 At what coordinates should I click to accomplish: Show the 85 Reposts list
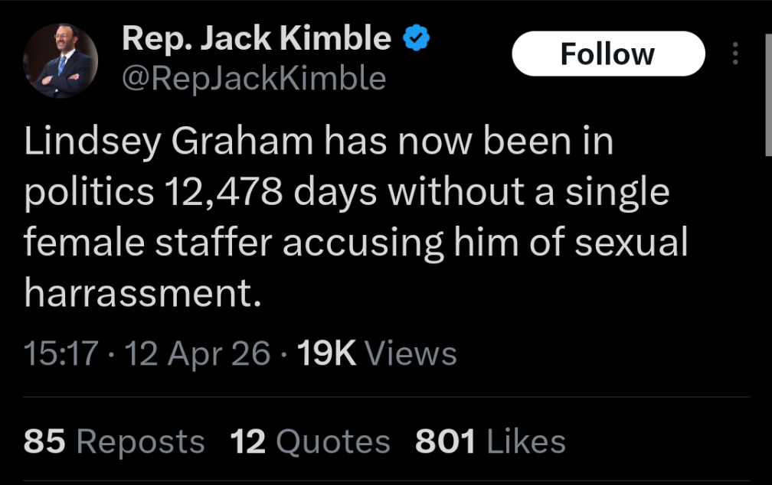114,441
